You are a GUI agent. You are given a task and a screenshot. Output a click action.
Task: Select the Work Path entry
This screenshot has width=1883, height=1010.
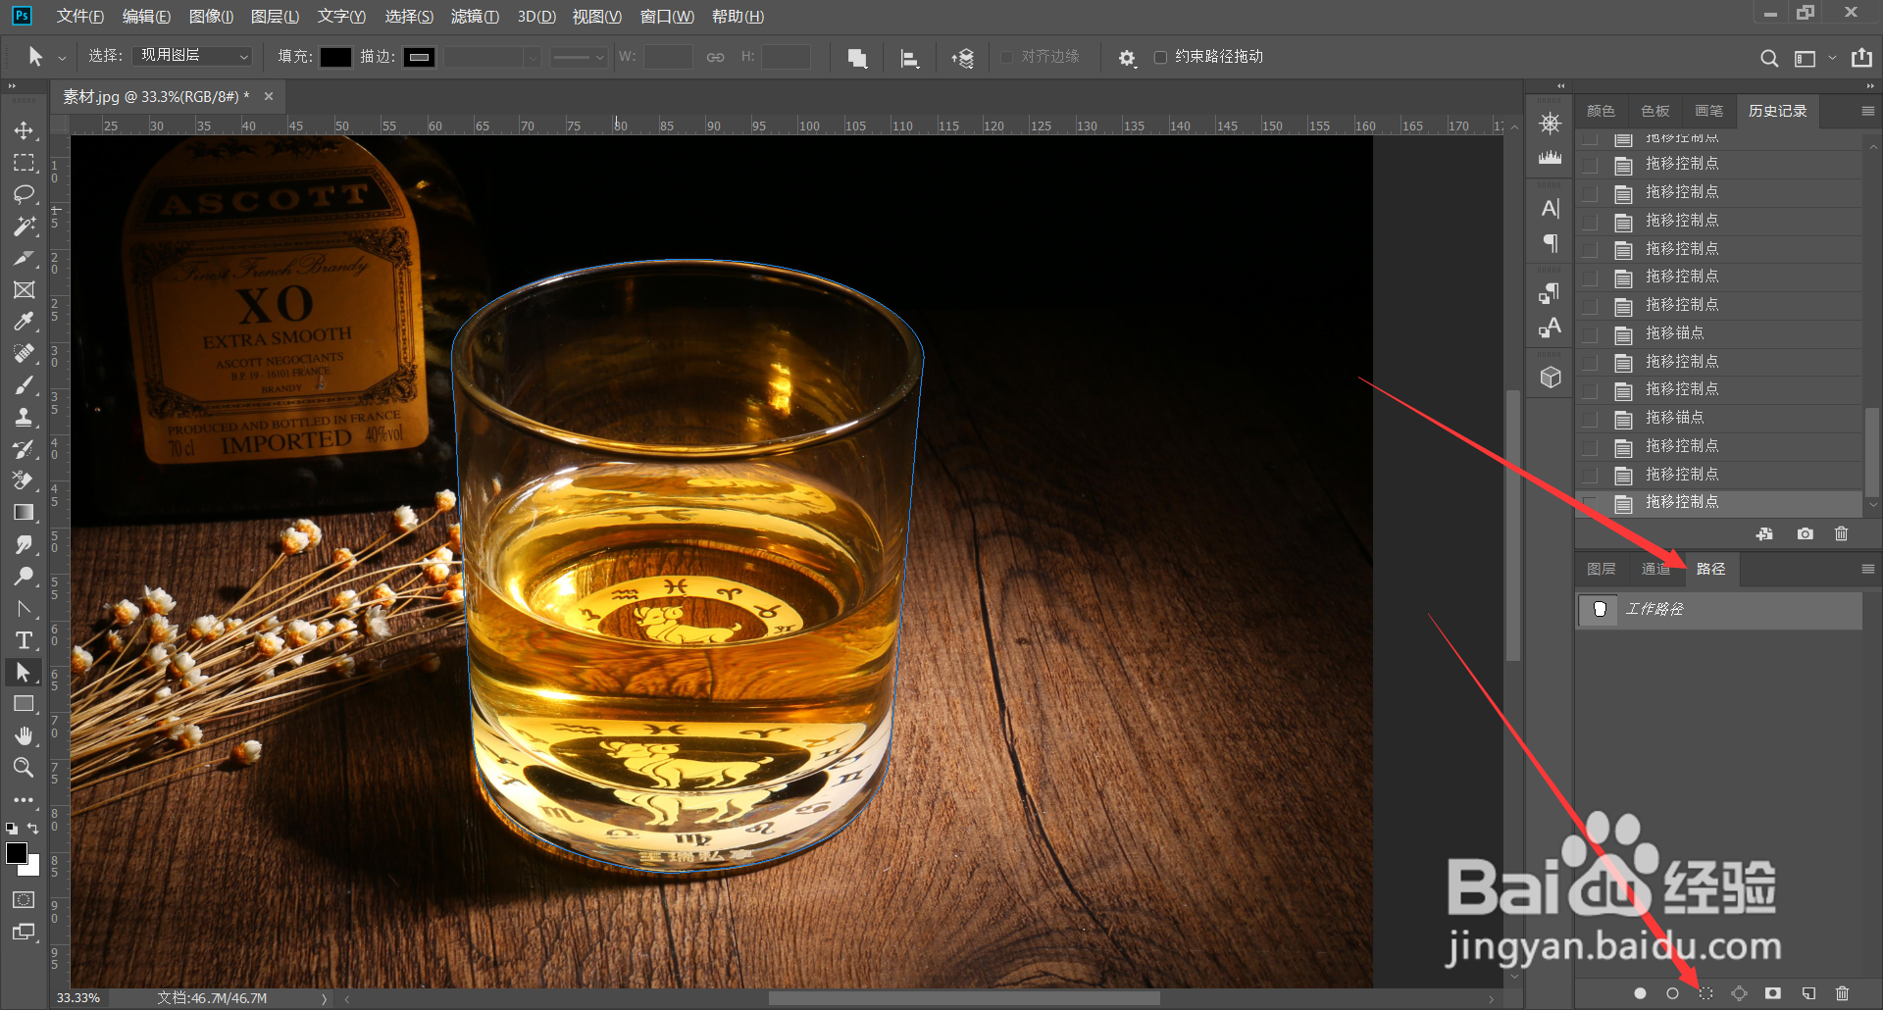point(1718,609)
